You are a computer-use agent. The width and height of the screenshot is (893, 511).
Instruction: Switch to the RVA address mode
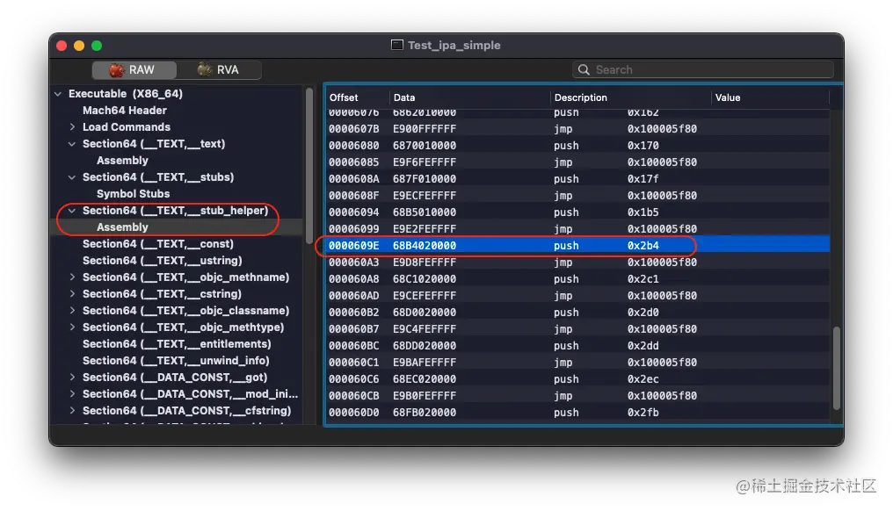[x=219, y=70]
